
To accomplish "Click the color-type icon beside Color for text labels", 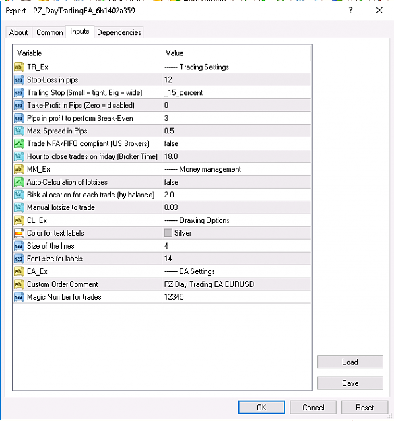I will (x=19, y=233).
